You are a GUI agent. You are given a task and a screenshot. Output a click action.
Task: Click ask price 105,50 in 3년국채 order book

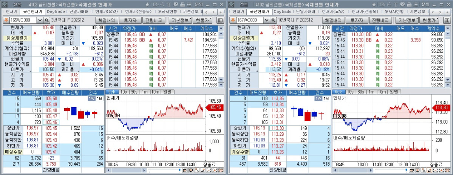tap(51, 98)
